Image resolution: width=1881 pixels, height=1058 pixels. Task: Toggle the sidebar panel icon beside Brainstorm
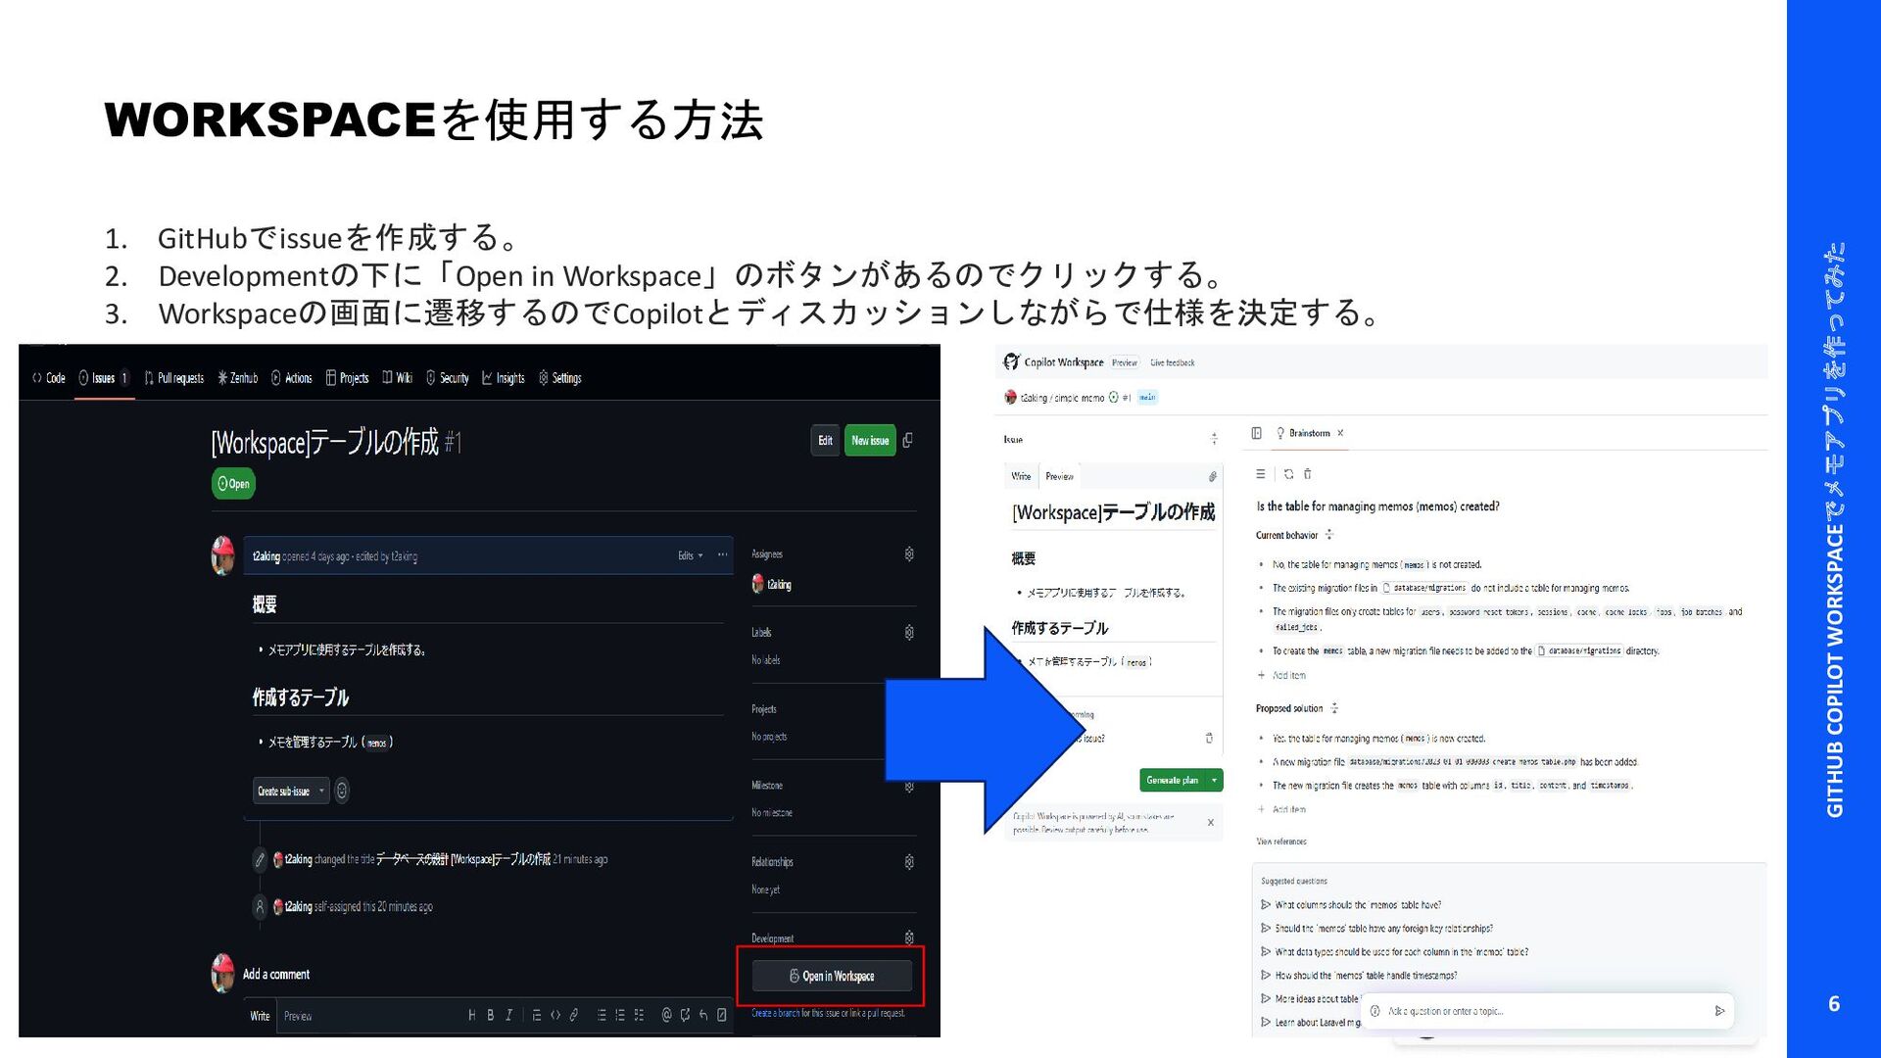(1257, 433)
